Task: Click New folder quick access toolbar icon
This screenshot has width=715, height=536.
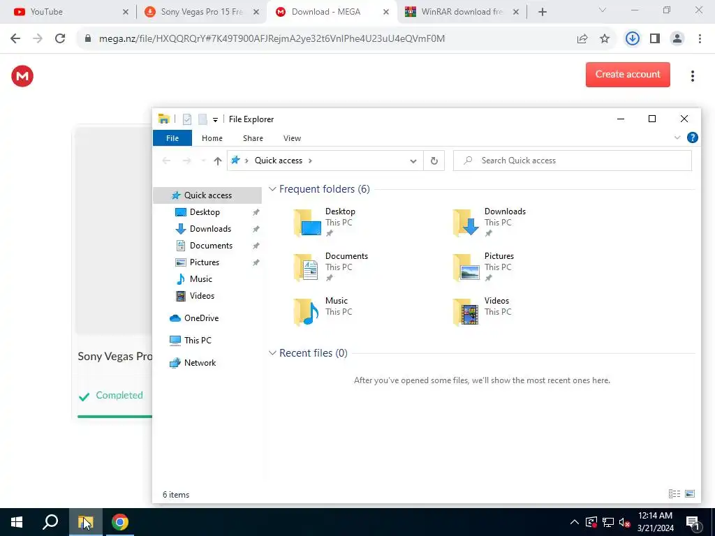Action: click(x=202, y=119)
